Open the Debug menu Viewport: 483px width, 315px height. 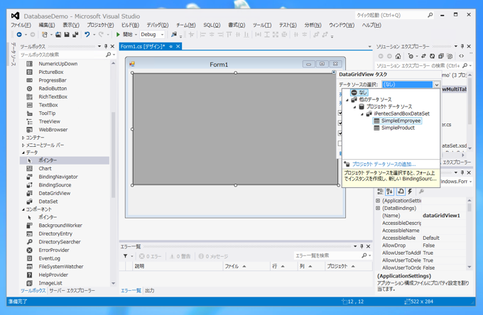(158, 26)
